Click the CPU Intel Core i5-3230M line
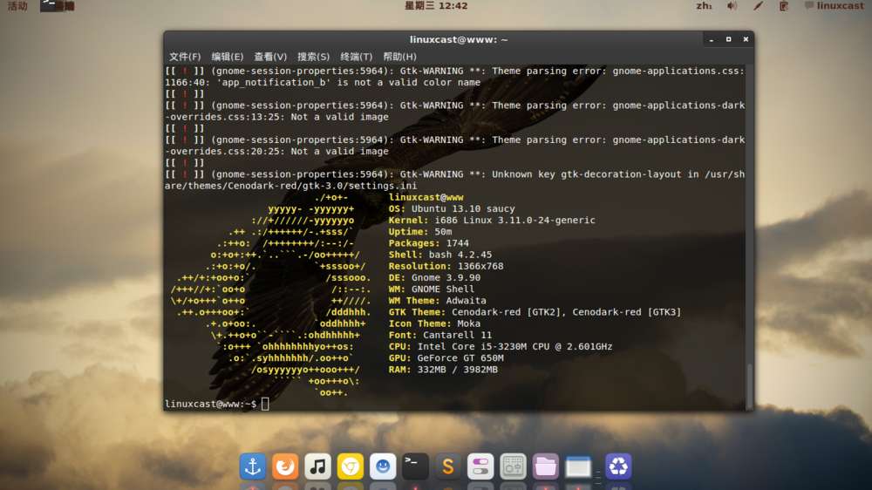 500,346
